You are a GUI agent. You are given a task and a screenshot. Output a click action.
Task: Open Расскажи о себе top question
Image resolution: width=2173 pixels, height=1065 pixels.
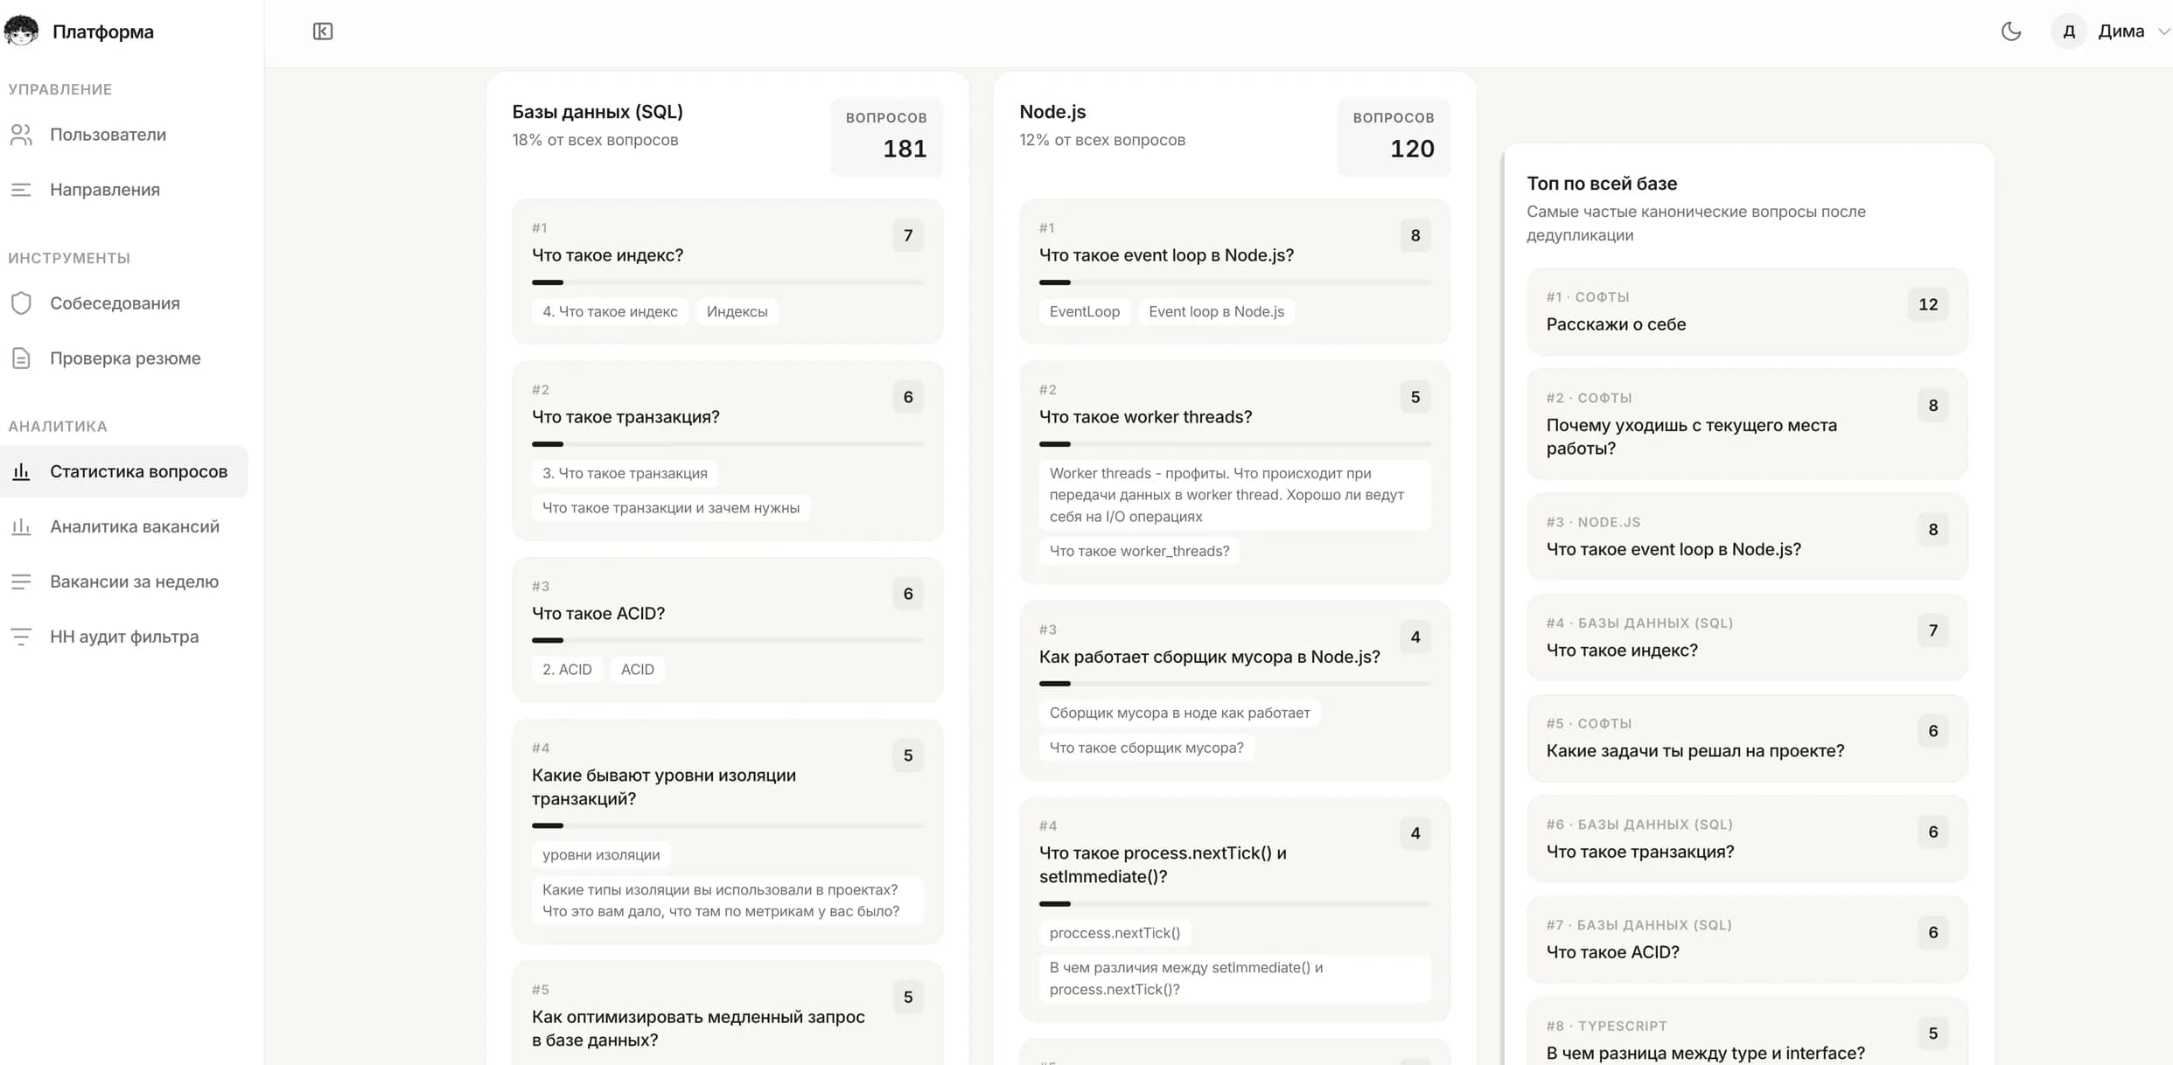click(1615, 324)
